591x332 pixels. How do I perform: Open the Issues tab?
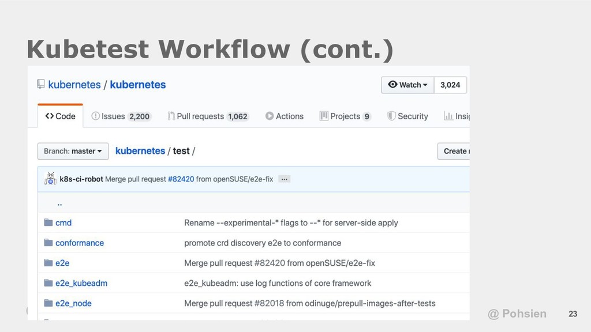coord(121,116)
